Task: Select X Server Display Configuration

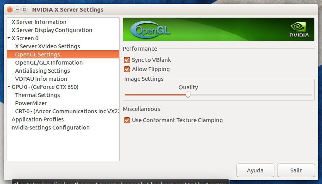Action: pos(52,30)
